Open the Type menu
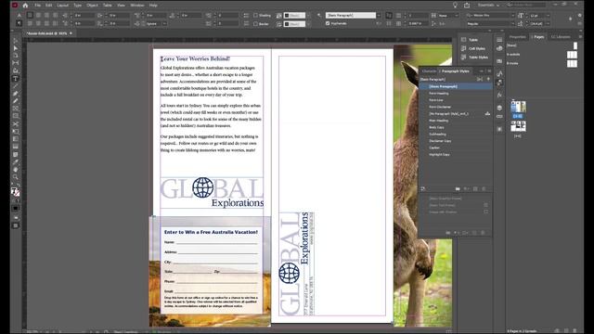Image resolution: width=594 pixels, height=334 pixels. 77,6
